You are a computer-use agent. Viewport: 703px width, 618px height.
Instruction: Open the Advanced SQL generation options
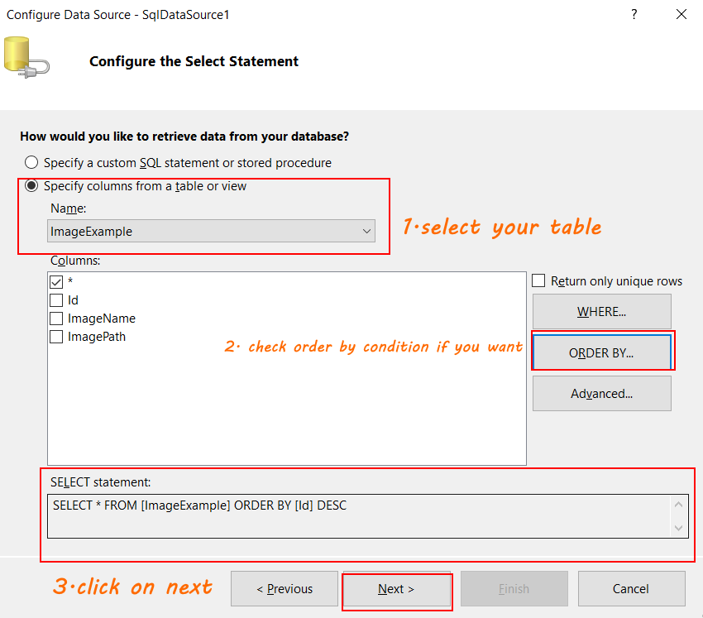point(601,393)
